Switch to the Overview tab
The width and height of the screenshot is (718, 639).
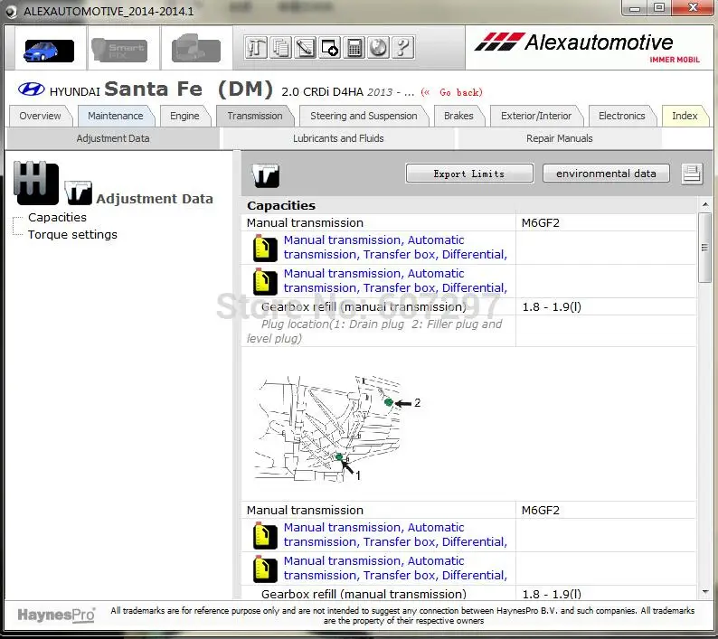pyautogui.click(x=40, y=116)
